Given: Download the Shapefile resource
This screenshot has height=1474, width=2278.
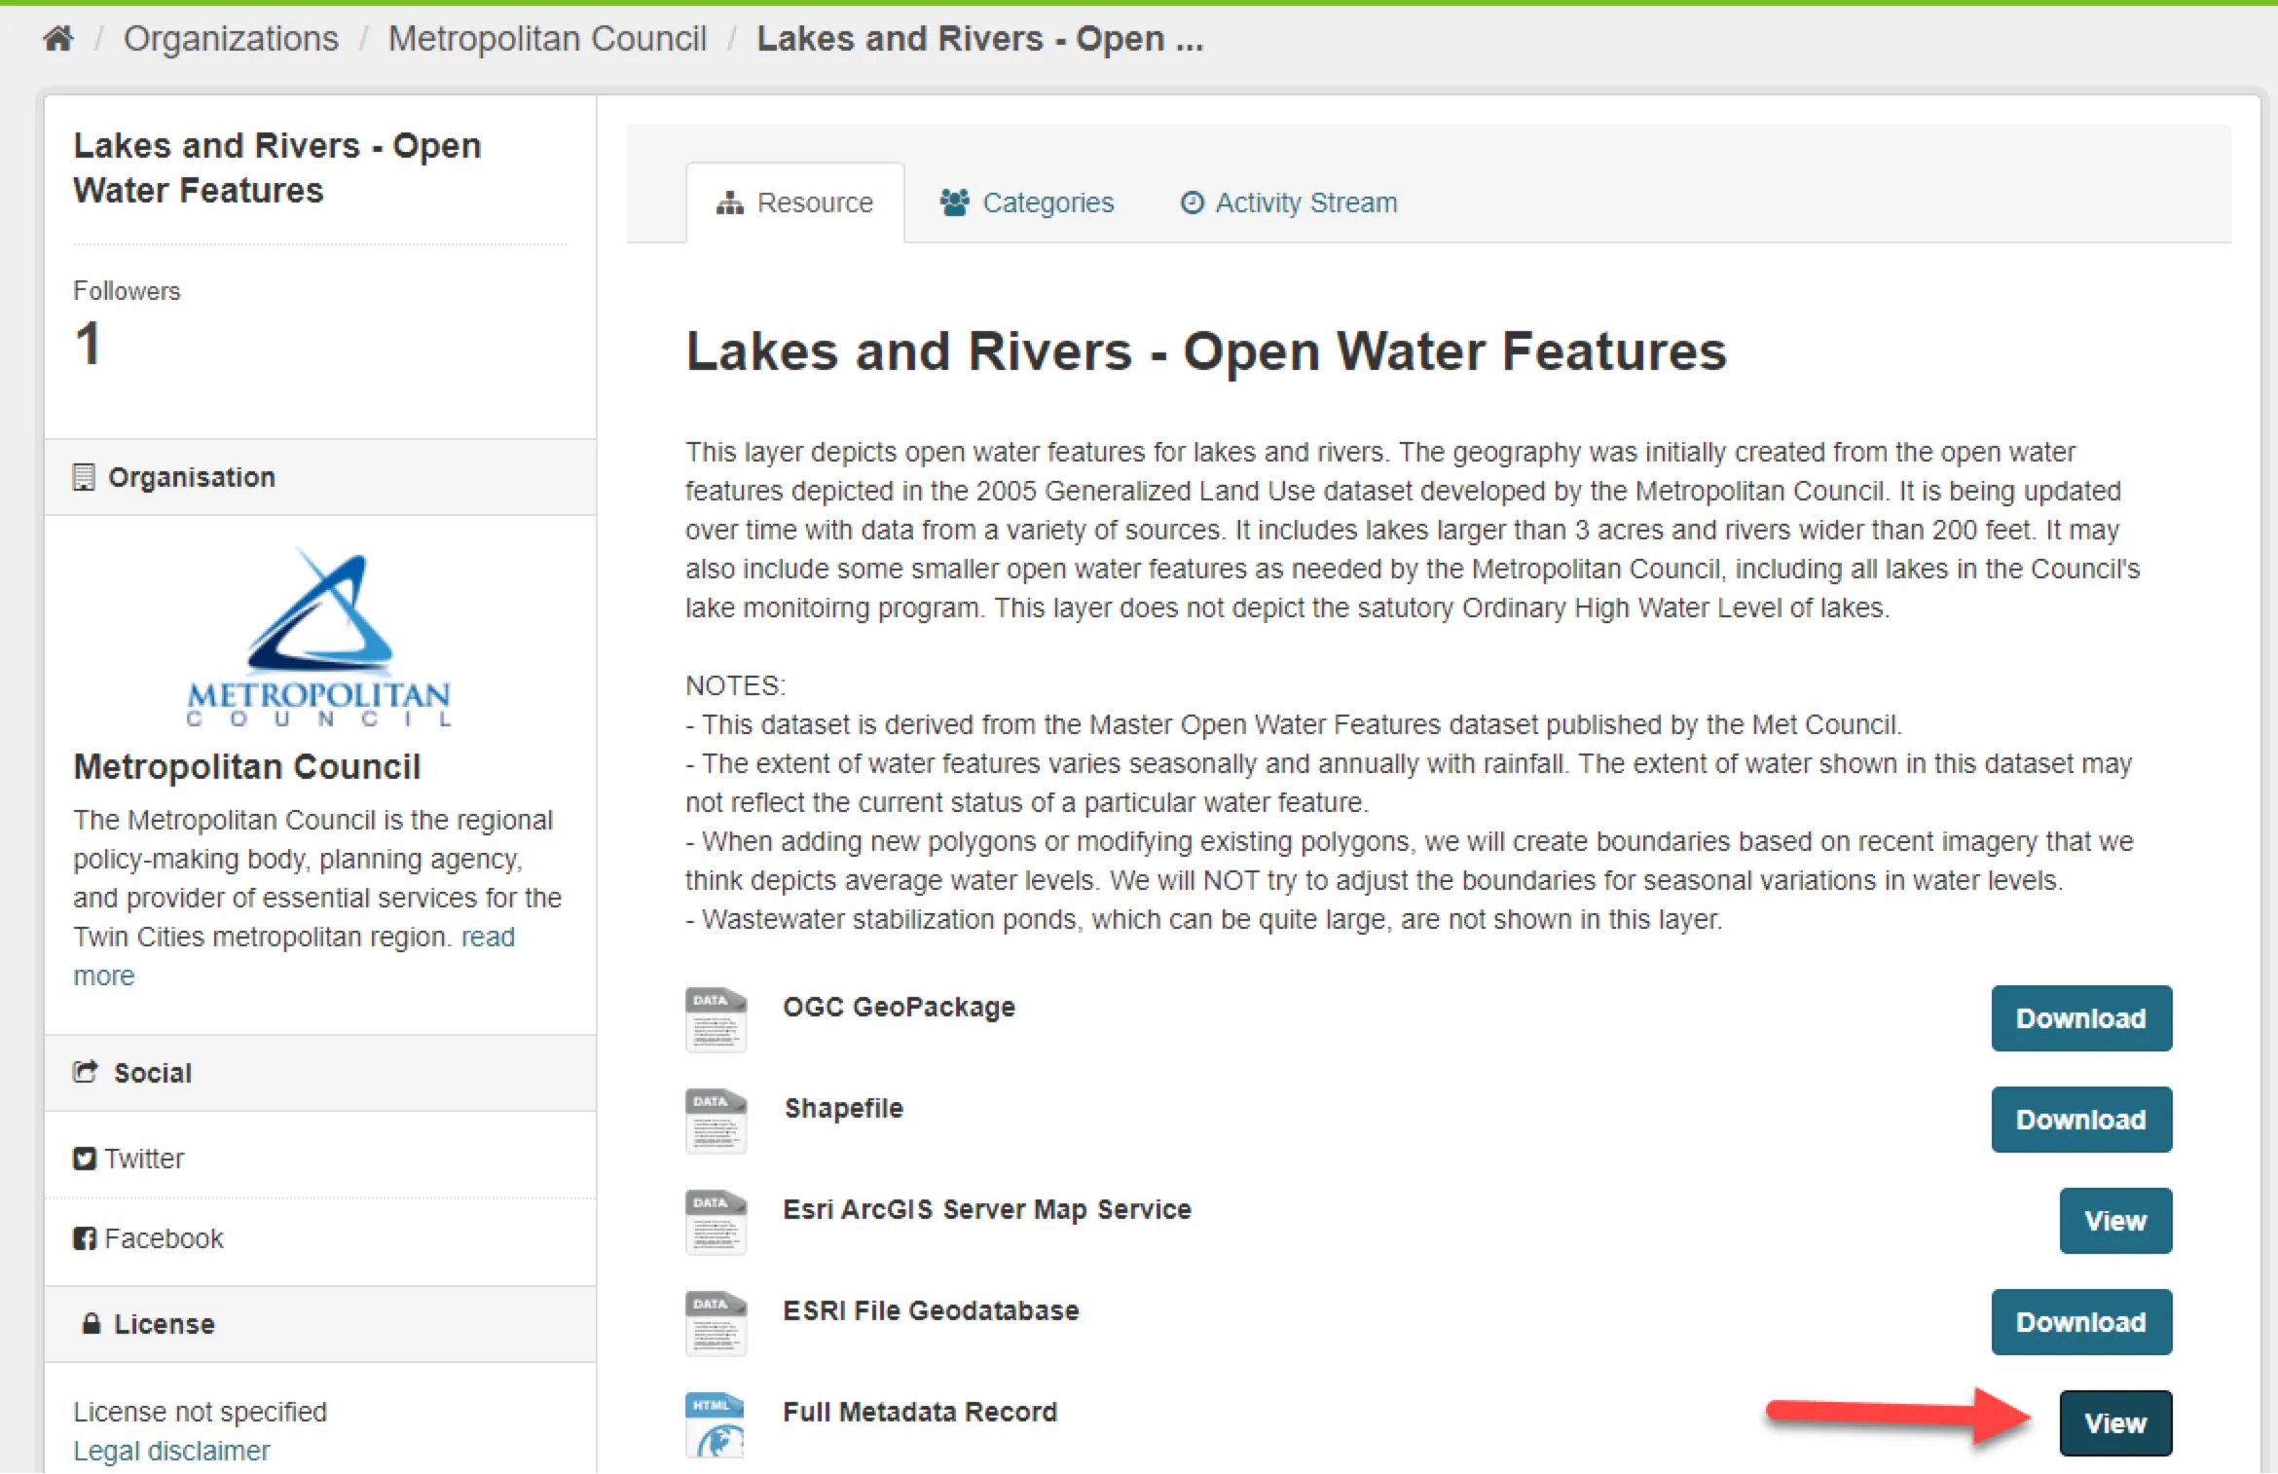Looking at the screenshot, I should 2080,1120.
